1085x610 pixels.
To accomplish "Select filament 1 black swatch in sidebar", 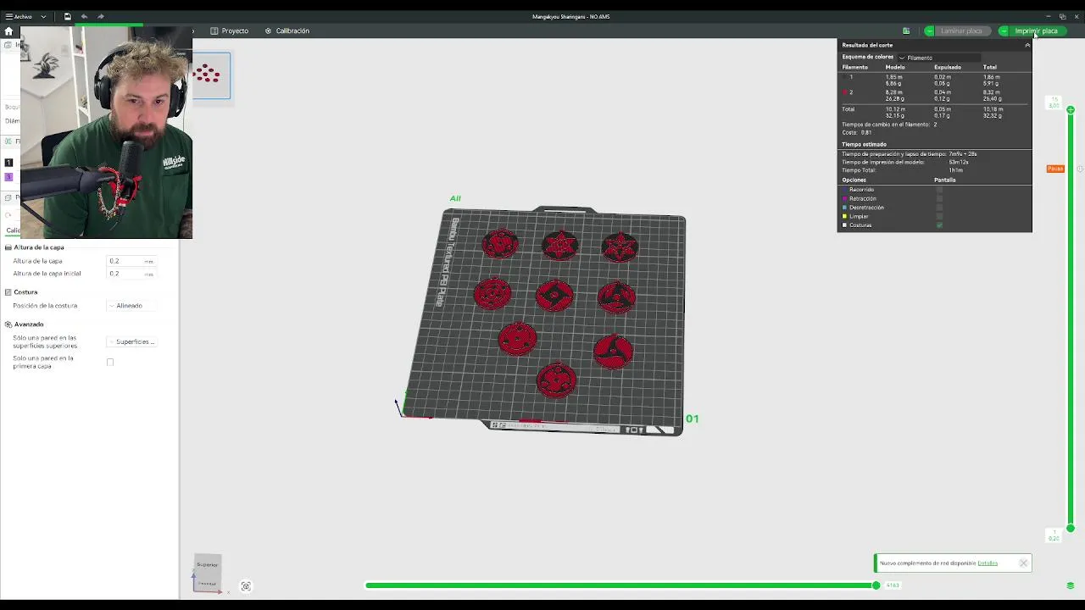I will (8, 163).
